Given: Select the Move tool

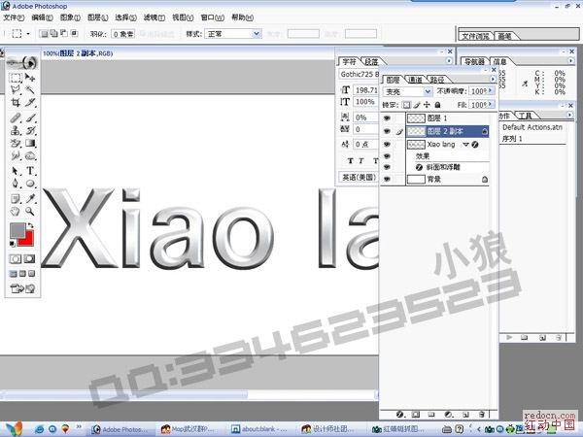Looking at the screenshot, I should (30, 78).
